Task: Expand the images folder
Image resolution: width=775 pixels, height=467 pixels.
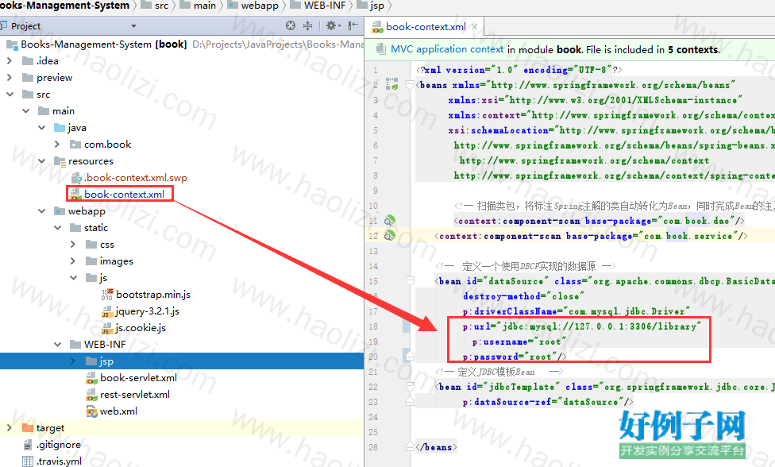Action: click(73, 261)
